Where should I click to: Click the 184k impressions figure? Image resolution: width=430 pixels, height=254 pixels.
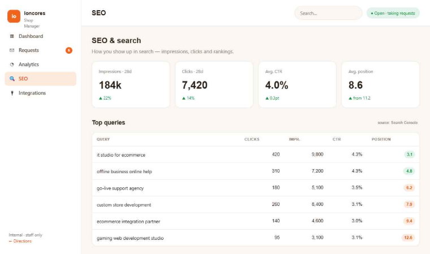pos(110,85)
